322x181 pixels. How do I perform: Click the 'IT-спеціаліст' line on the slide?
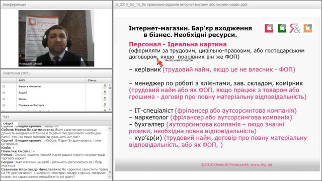pos(213,111)
